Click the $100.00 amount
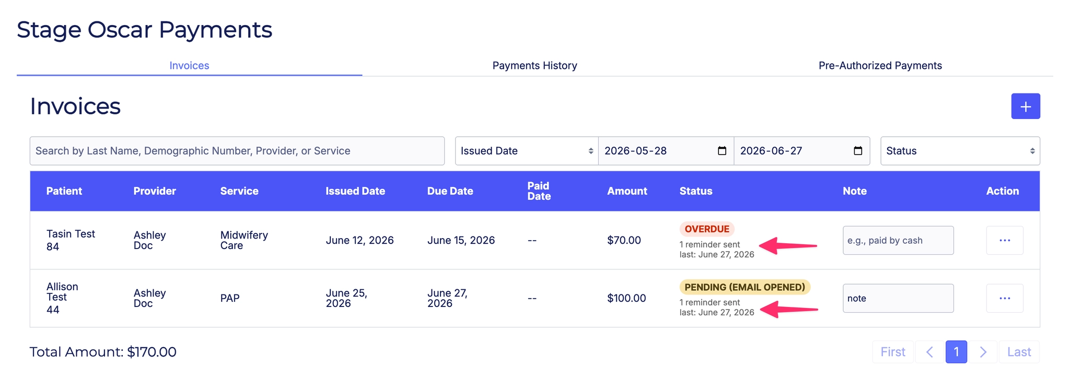Image resolution: width=1070 pixels, height=379 pixels. [x=626, y=299]
